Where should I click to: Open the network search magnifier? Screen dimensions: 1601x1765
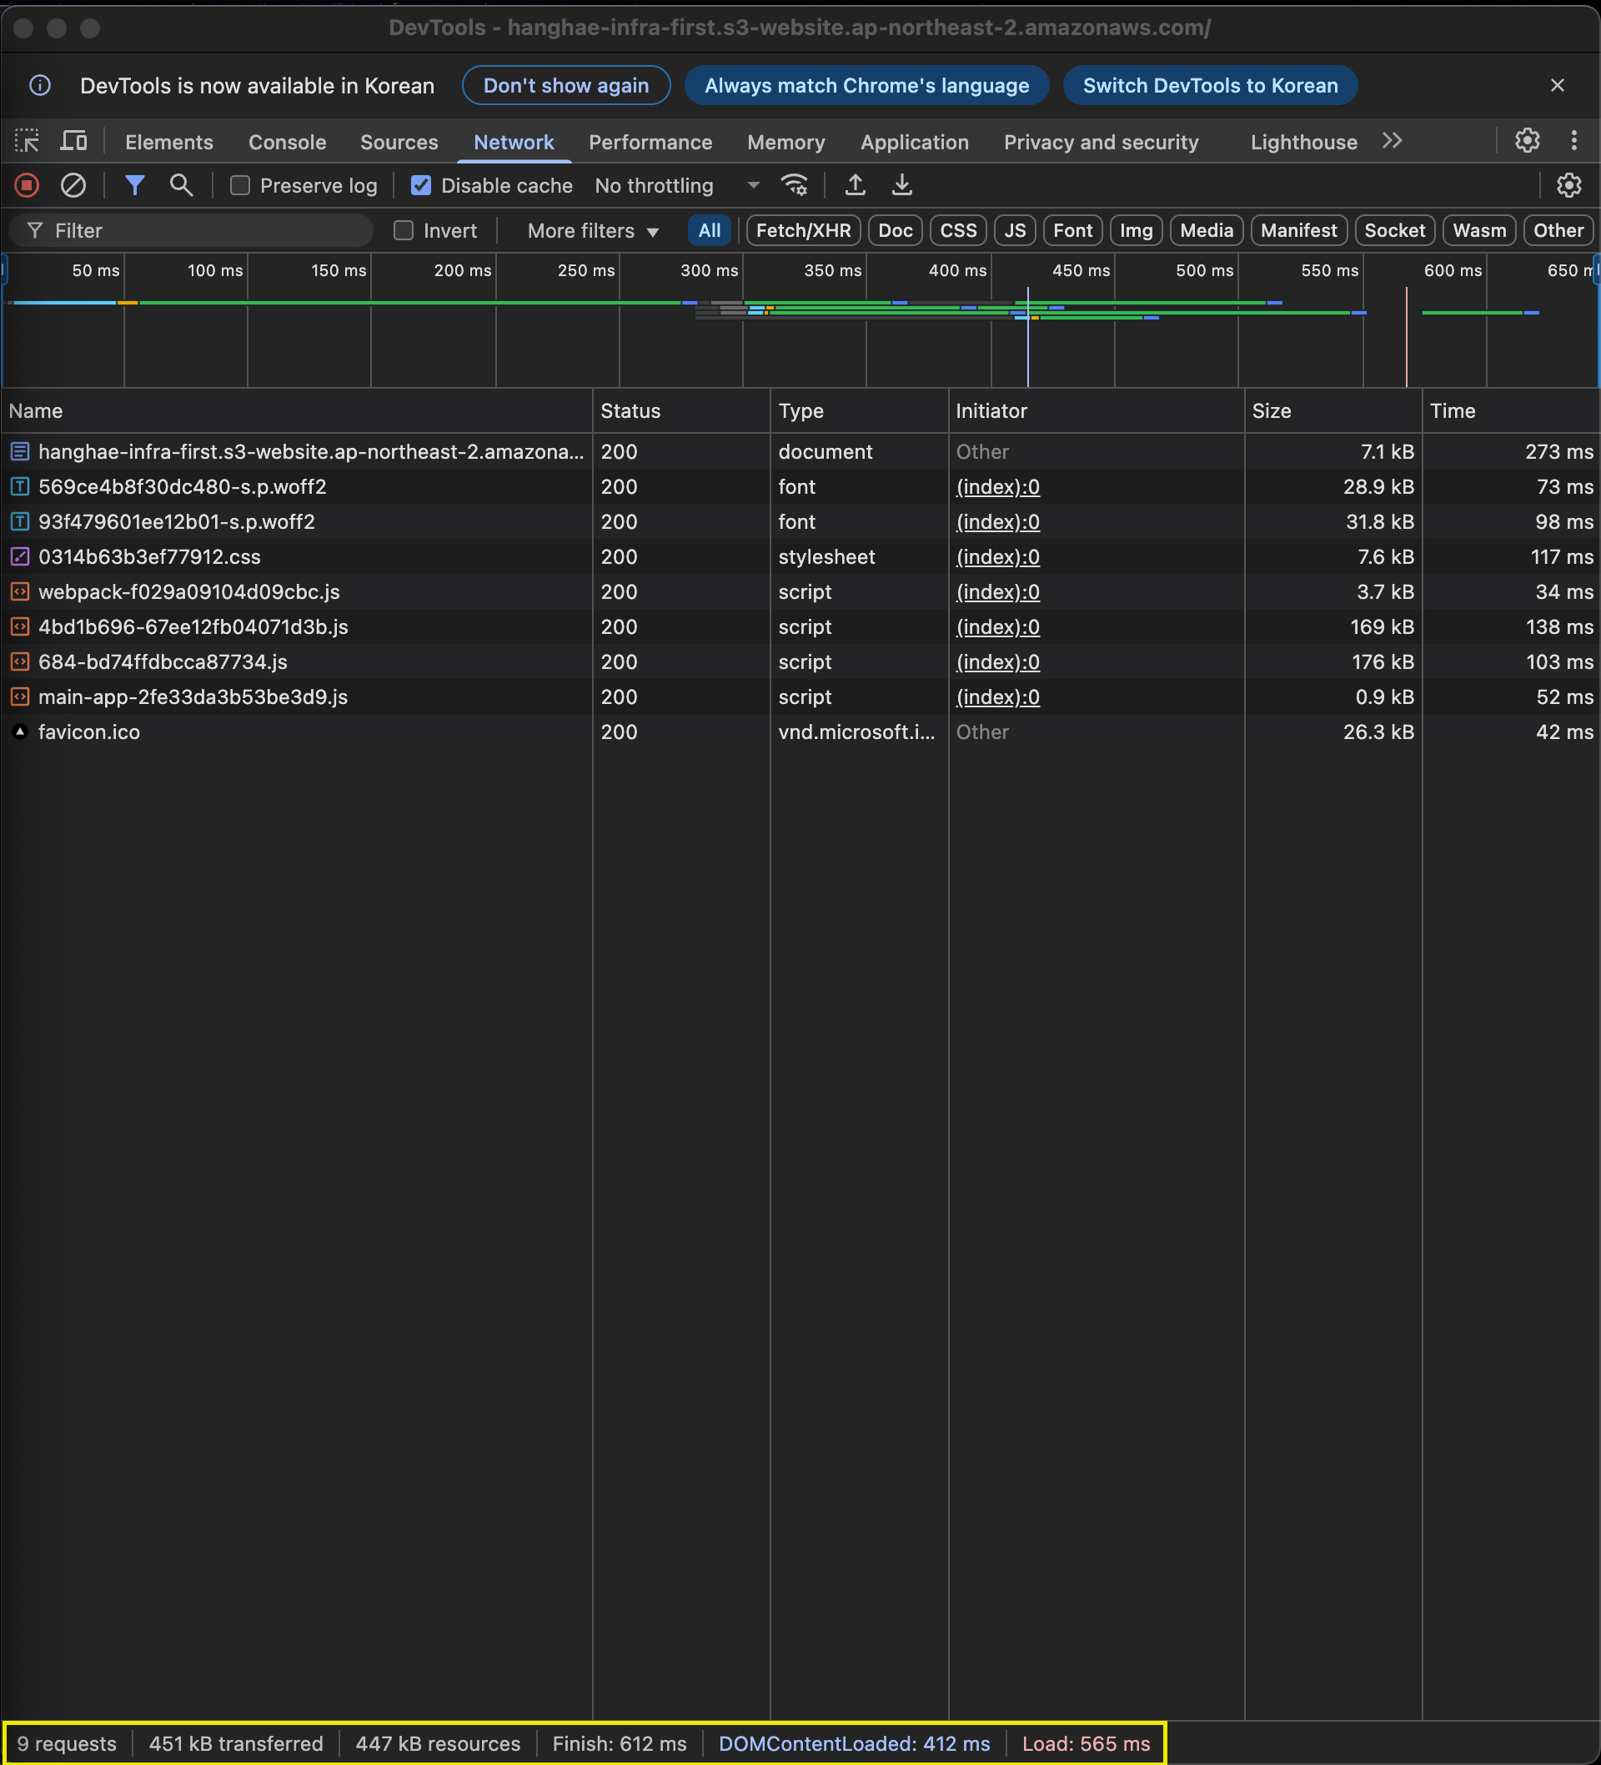(x=181, y=186)
